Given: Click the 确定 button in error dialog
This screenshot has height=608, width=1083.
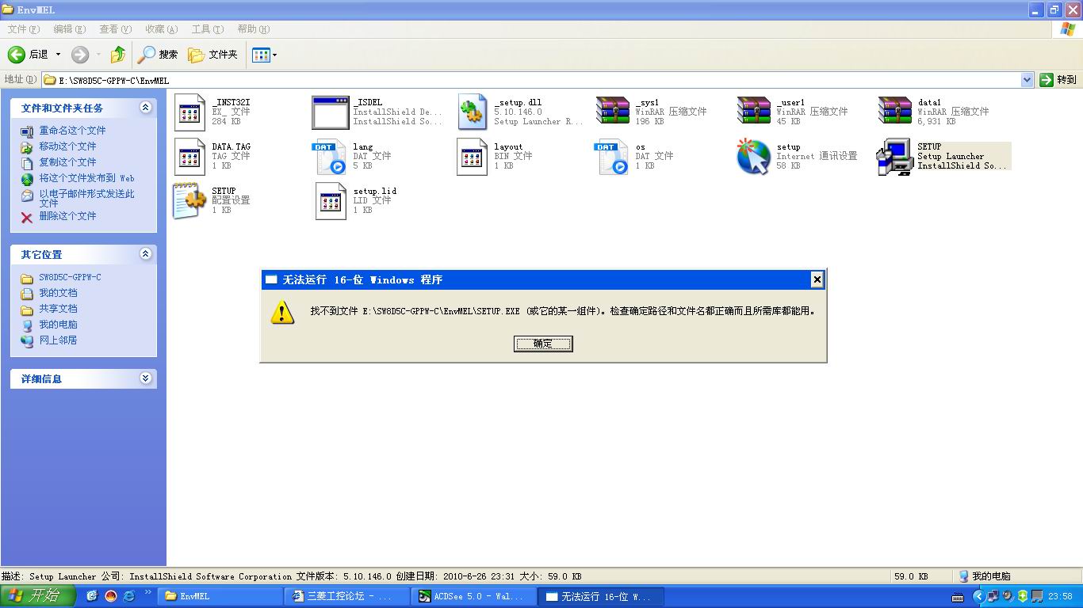Looking at the screenshot, I should 543,344.
